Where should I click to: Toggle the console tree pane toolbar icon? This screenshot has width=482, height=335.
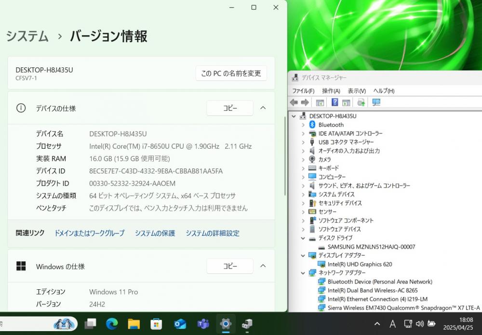(x=320, y=103)
